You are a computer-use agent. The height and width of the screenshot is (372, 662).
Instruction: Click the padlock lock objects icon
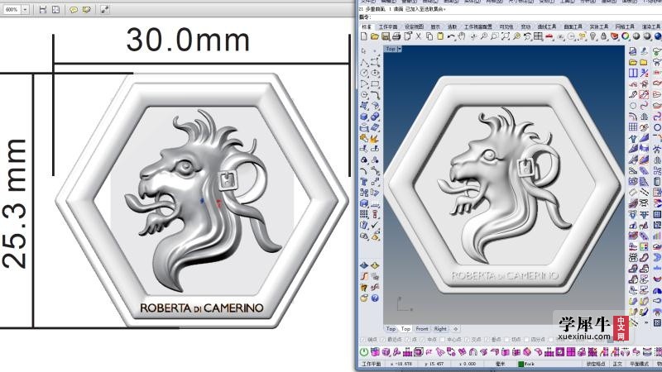[604, 36]
